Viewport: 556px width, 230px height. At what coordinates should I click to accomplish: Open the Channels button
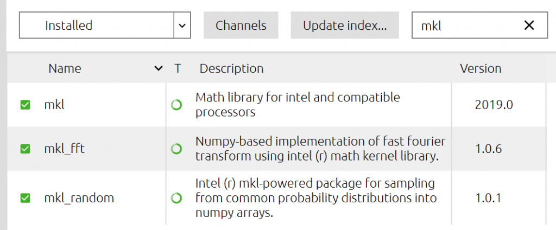pos(241,25)
